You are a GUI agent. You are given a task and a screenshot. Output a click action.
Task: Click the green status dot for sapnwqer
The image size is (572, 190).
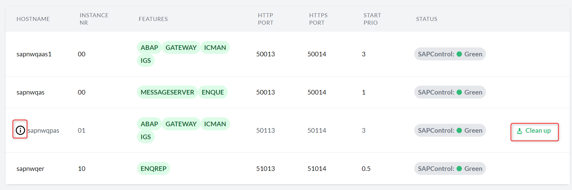(459, 169)
